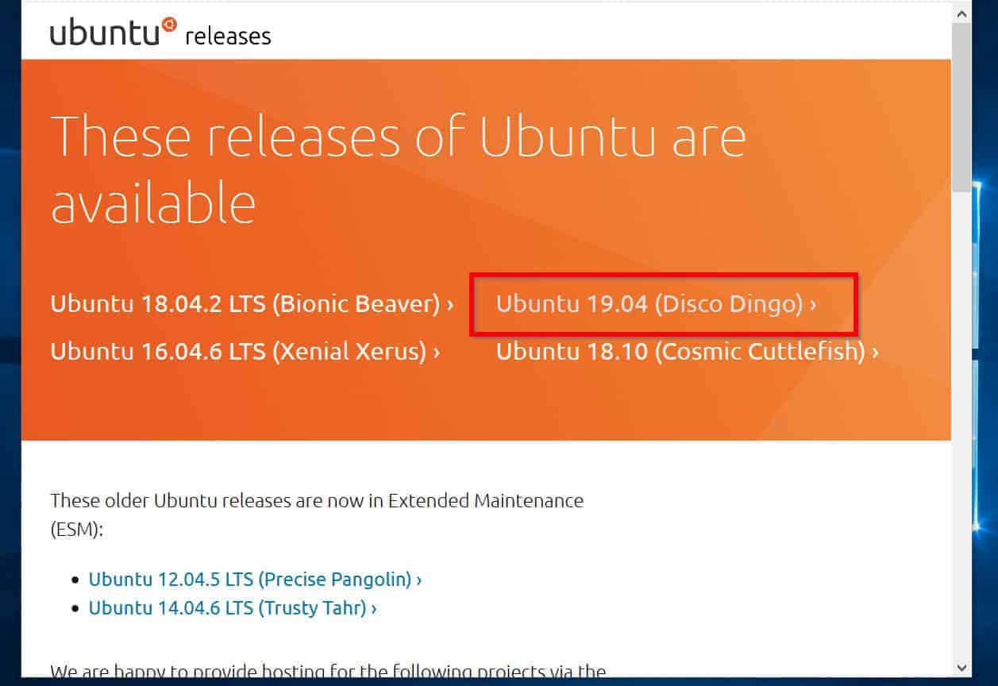Open Ubuntu 14.04.6 LTS (Trusty Tahr) link
This screenshot has height=686, width=998.
pyautogui.click(x=233, y=608)
